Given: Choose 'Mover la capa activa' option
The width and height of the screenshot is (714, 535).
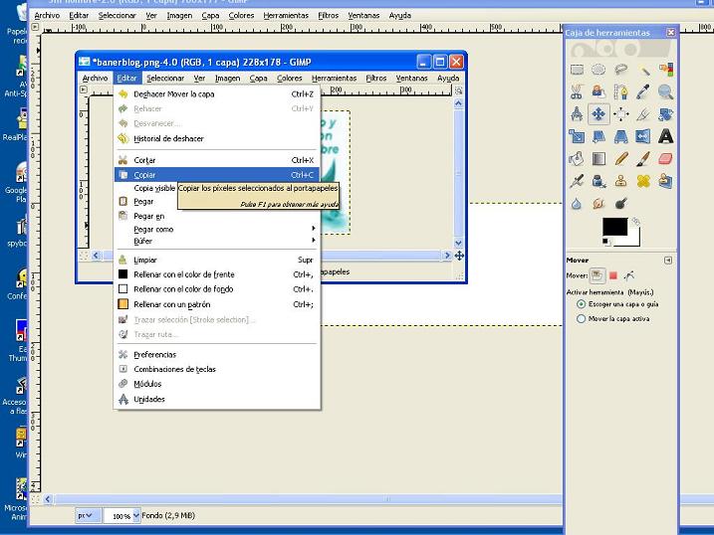Looking at the screenshot, I should pyautogui.click(x=612, y=318).
